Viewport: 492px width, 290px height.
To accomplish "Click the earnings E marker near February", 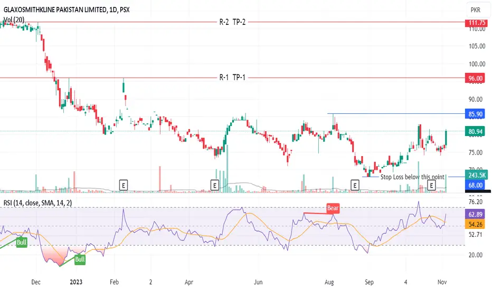I will point(124,185).
